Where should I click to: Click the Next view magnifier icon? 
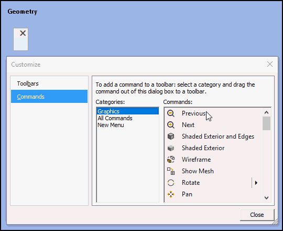pos(170,125)
